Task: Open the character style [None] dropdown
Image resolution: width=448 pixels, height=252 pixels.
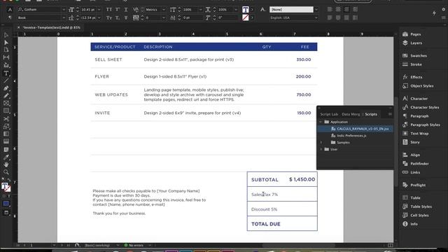Action: [316, 10]
